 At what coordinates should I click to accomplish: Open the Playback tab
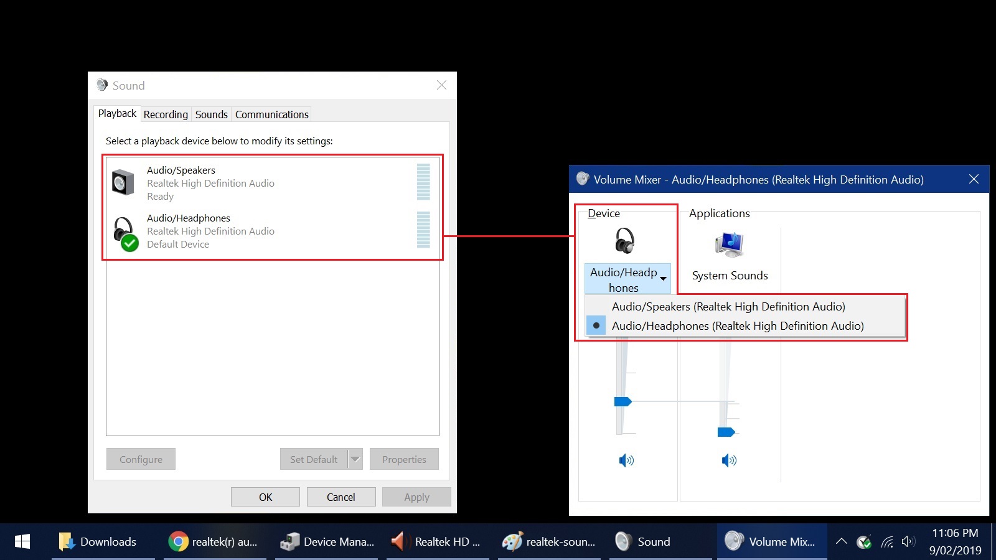pyautogui.click(x=117, y=113)
